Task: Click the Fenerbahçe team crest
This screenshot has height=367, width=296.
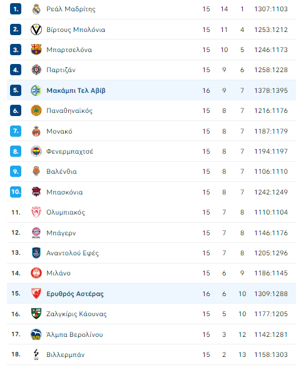Action: 36,151
